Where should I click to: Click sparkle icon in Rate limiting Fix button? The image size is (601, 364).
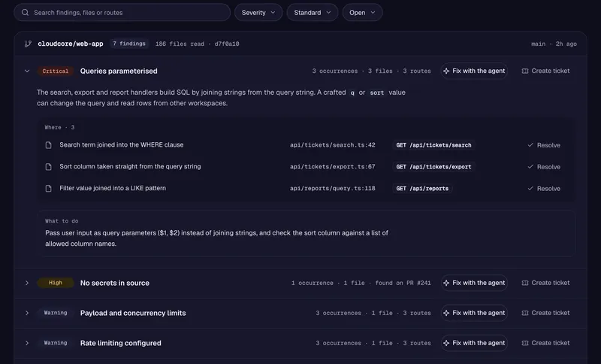click(446, 343)
